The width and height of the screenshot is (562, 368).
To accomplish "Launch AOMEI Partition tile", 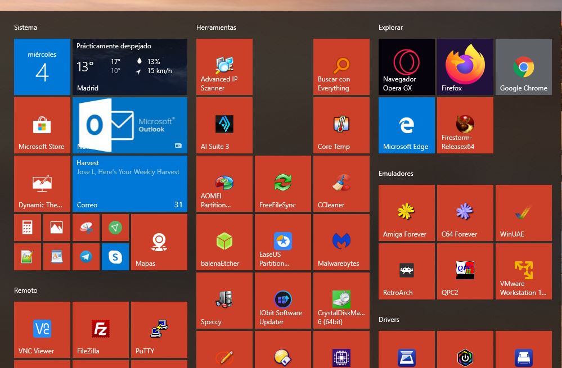I will [x=224, y=184].
